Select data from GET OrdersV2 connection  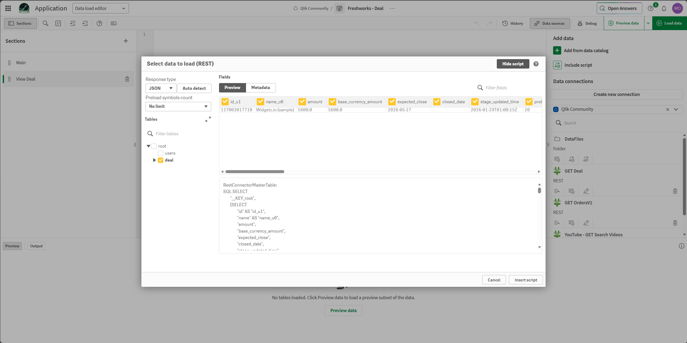point(572,223)
